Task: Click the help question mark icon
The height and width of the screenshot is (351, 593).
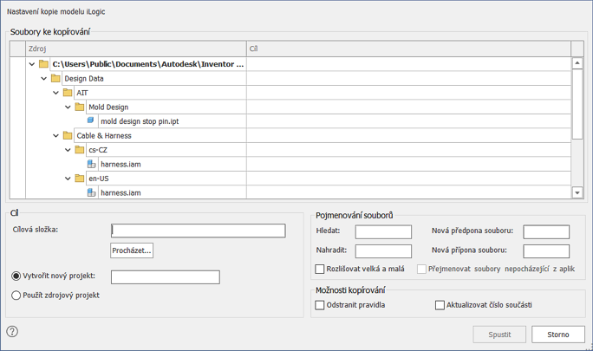Action: [12, 332]
